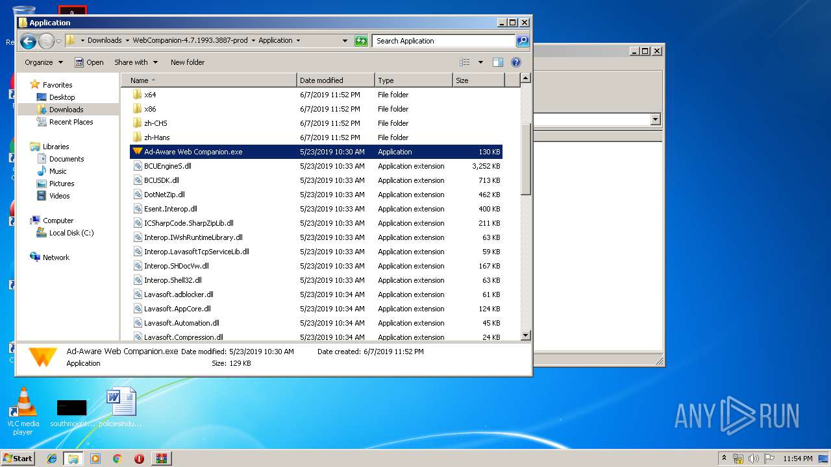Expand Downloads breadcrumb arrow in address bar
Image resolution: width=831 pixels, height=467 pixels.
click(127, 41)
